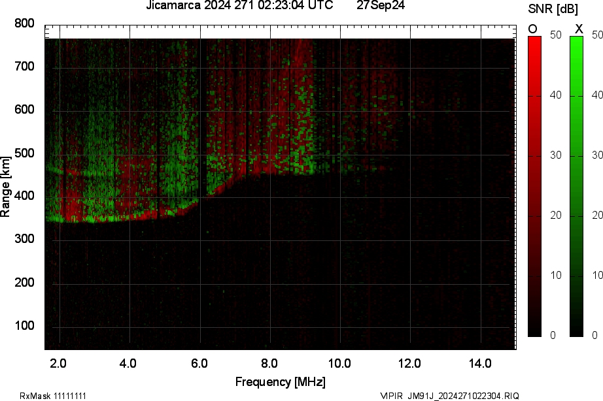Click the 800 range tick label
The image size is (603, 401).
pos(24,24)
